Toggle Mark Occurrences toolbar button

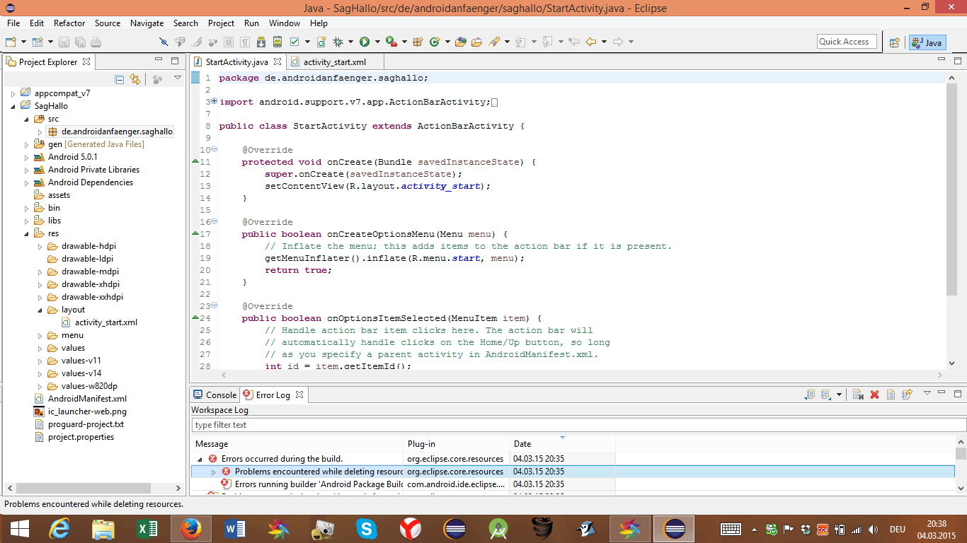click(196, 42)
